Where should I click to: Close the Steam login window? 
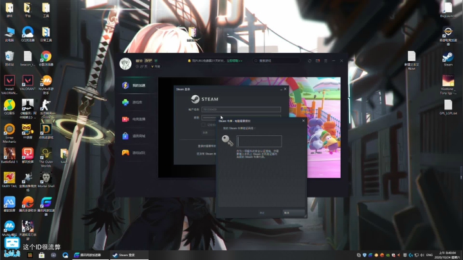click(x=286, y=89)
